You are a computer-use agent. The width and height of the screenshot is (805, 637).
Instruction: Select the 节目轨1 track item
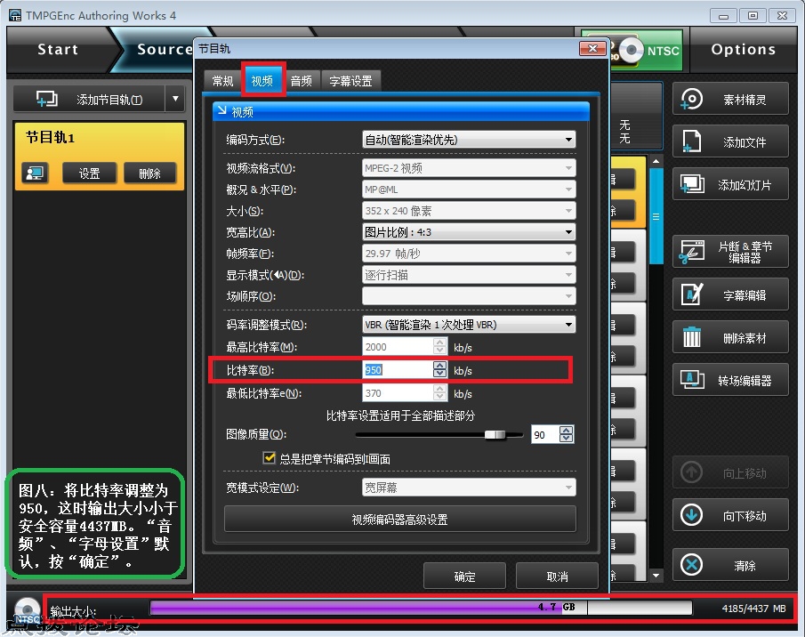coord(100,157)
